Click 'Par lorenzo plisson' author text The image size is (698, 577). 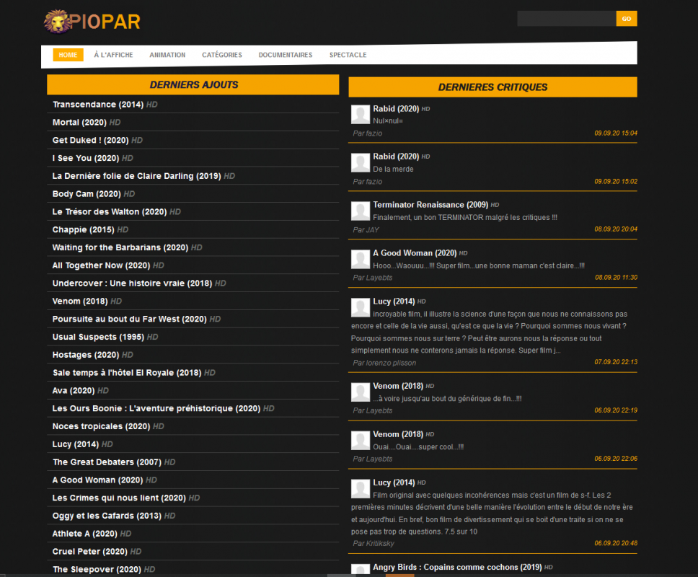point(384,363)
